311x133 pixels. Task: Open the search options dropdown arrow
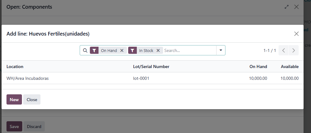point(221,50)
